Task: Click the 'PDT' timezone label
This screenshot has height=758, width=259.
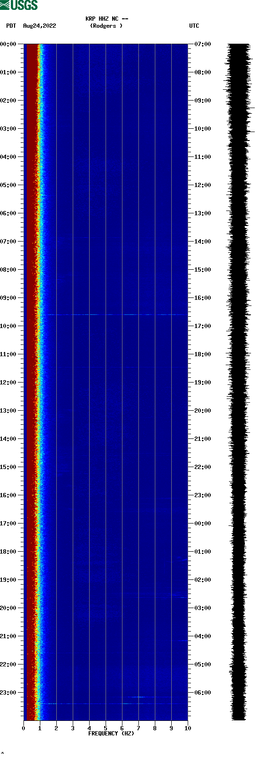Action: (11, 26)
